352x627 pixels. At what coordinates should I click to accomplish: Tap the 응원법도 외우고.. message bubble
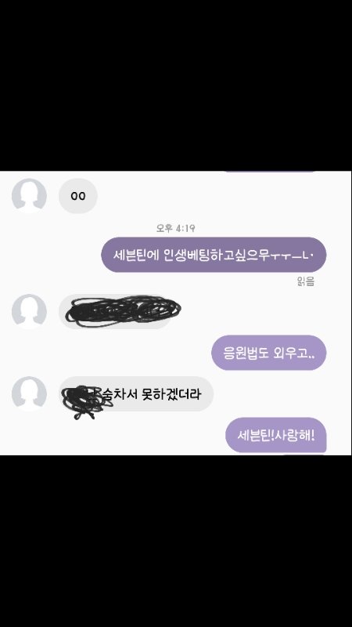point(269,353)
